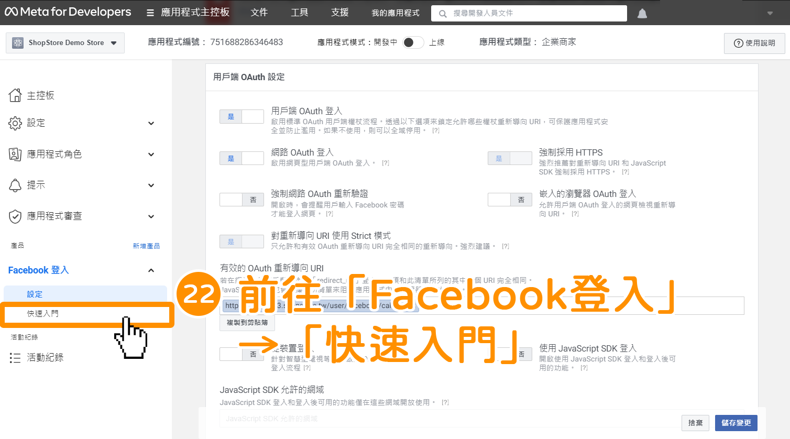Toggle 強制採用 HTTPS switch
Screen dimensions: 790x439
tap(510, 158)
